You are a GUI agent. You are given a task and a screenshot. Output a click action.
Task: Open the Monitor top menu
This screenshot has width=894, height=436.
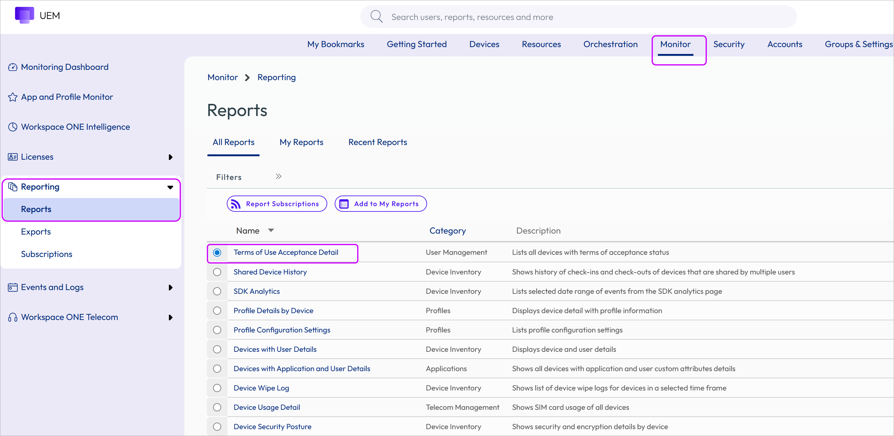tap(675, 44)
